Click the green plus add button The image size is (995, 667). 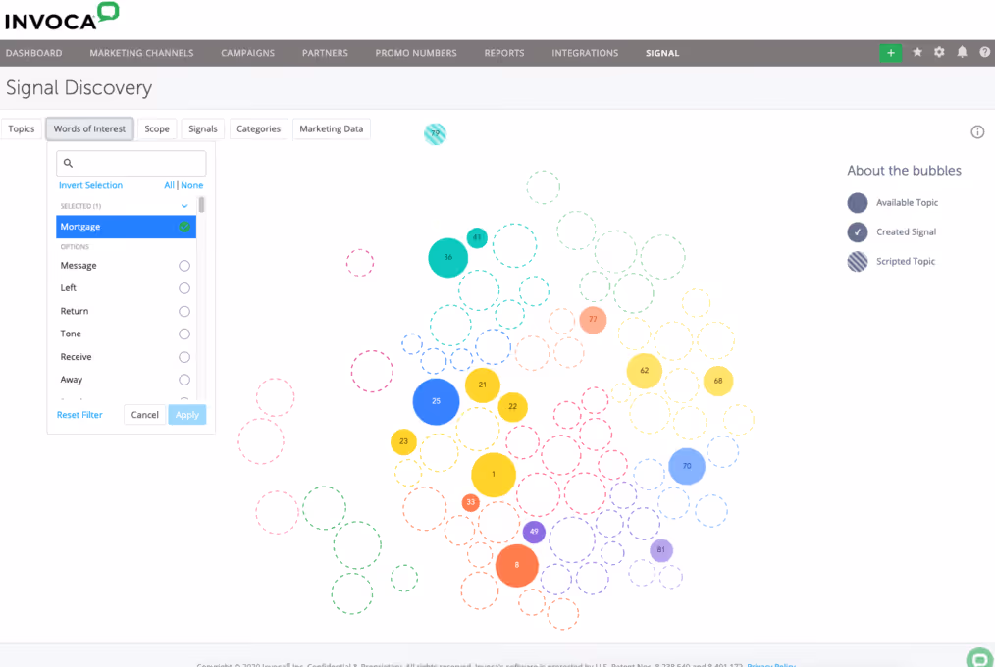(x=890, y=53)
